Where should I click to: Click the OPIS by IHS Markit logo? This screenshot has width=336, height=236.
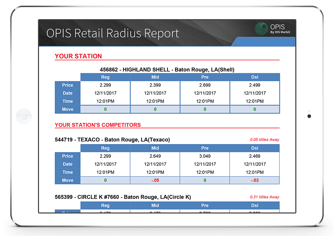click(272, 29)
